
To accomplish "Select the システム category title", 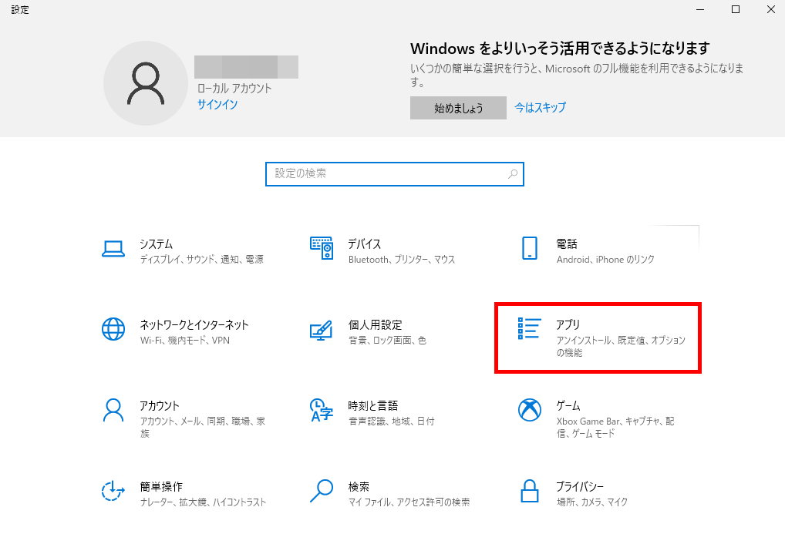I will pos(157,244).
